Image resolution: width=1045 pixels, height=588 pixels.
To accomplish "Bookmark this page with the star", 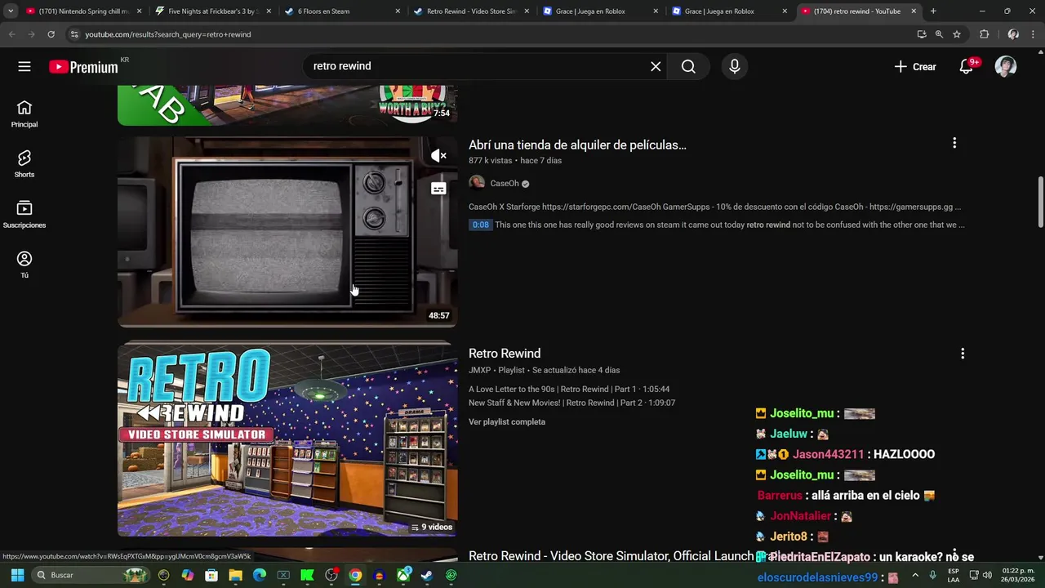I will tap(957, 34).
